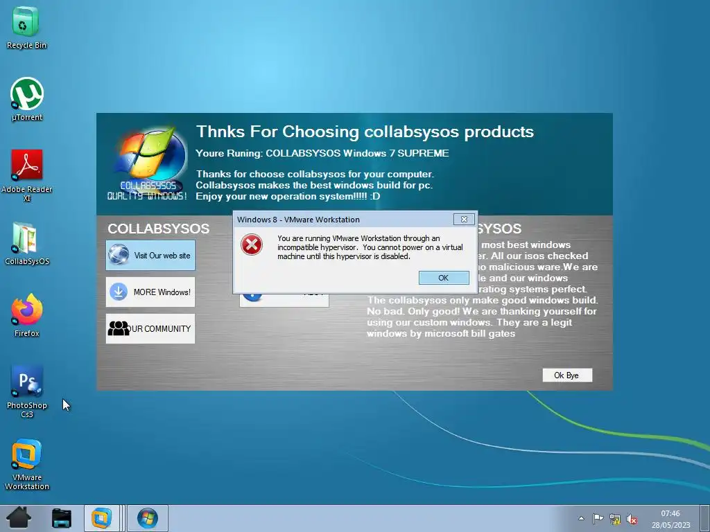Switch to VMware Workstation taskbar button
The image size is (710, 532).
point(102,518)
